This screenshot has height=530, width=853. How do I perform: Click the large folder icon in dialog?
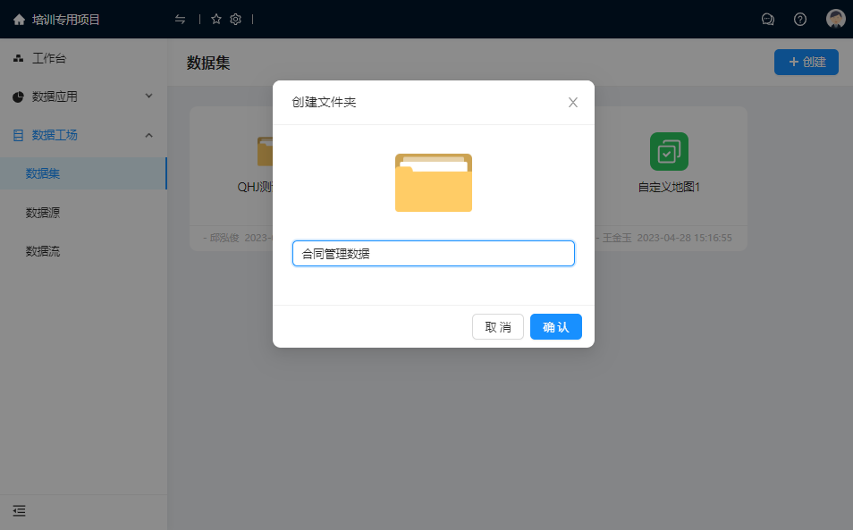coord(434,183)
